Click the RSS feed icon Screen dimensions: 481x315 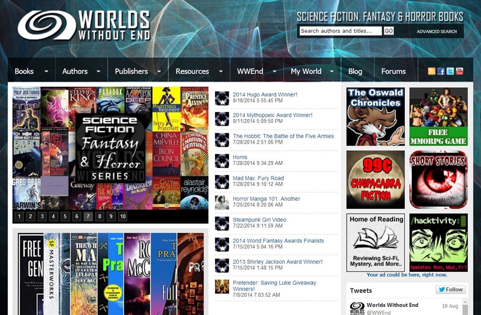click(431, 71)
